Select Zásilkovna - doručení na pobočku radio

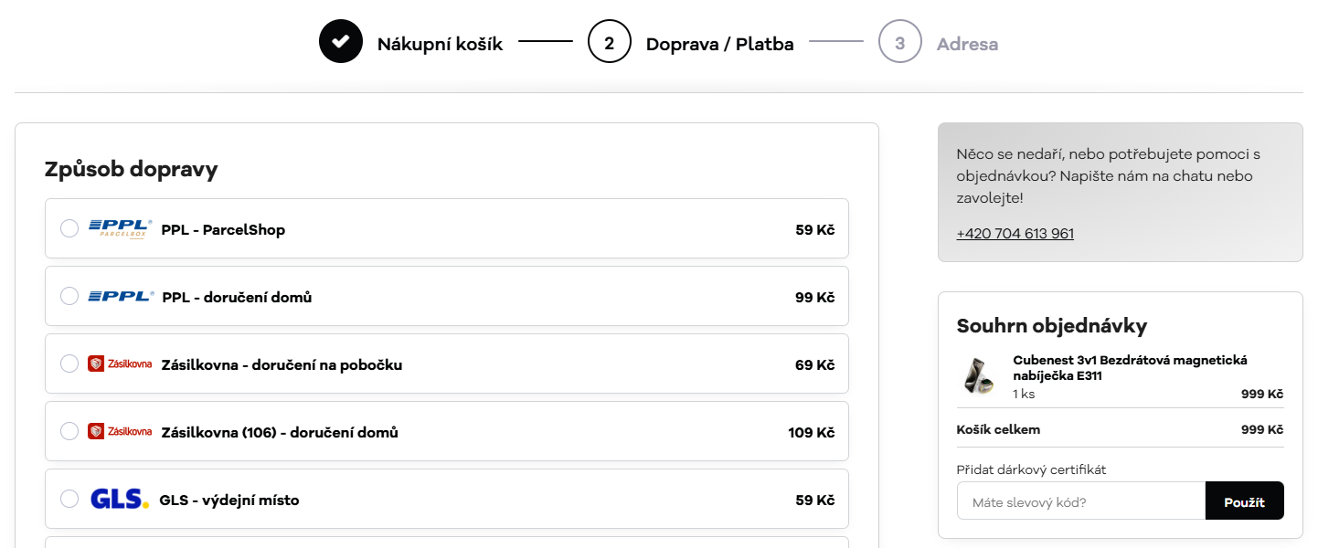pyautogui.click(x=69, y=363)
